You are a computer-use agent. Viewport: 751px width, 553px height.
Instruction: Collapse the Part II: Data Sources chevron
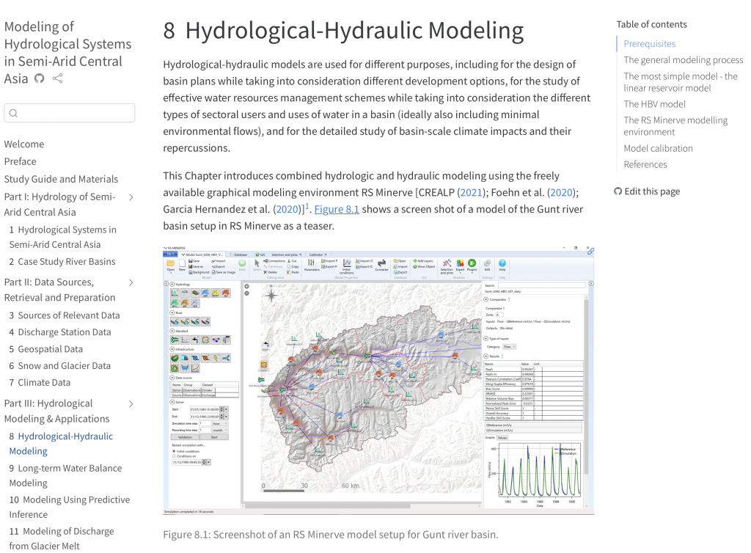pos(131,283)
